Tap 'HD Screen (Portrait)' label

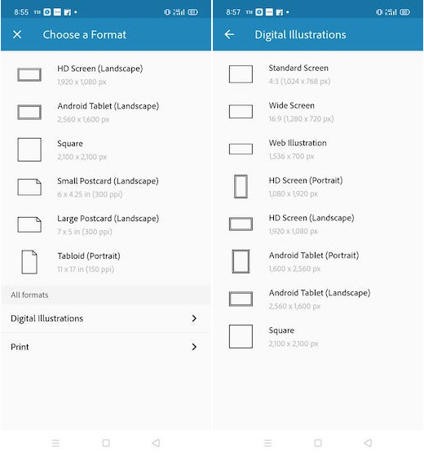point(306,180)
